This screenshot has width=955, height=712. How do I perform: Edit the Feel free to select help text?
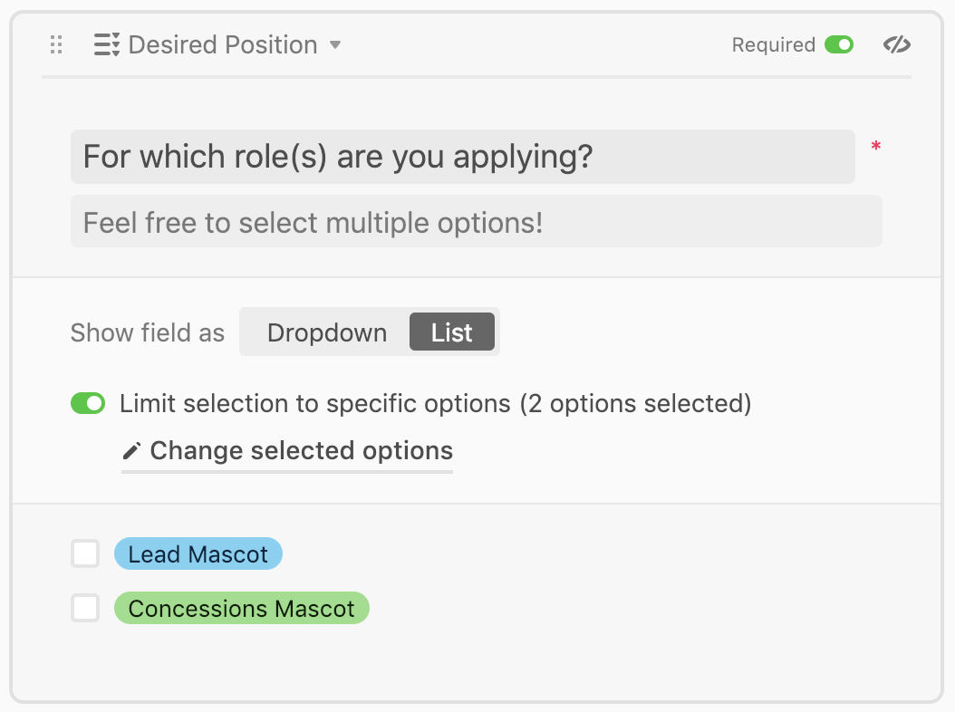(477, 222)
